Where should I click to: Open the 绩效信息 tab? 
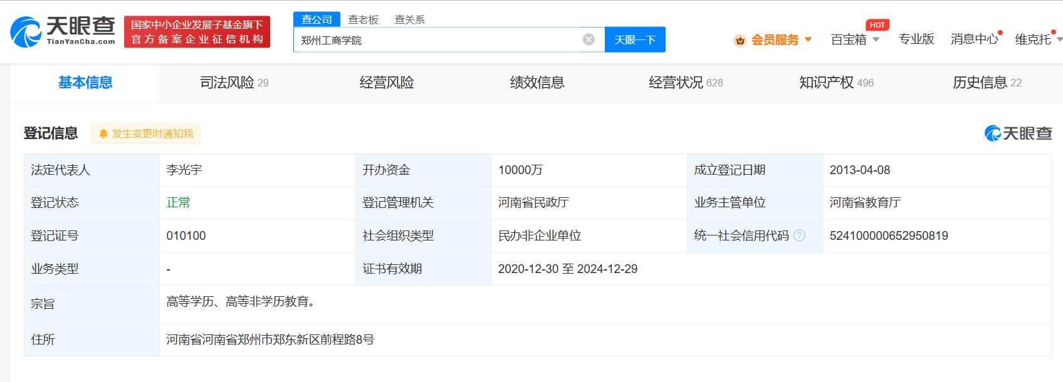537,83
